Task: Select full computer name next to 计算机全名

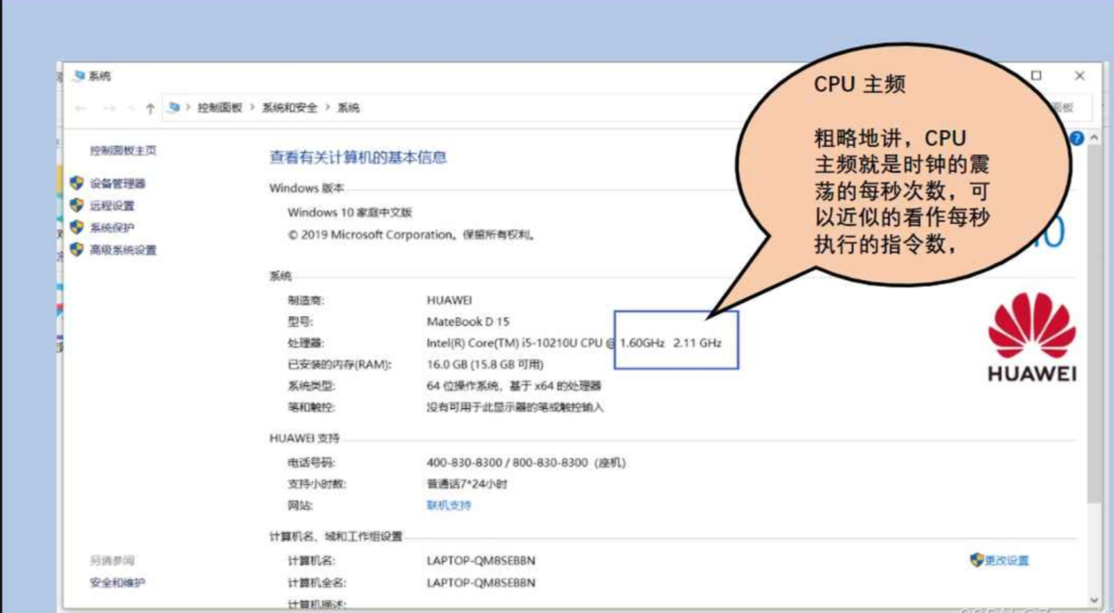Action: coord(481,583)
